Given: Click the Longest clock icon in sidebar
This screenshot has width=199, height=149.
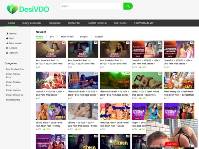Looking at the screenshot, I should [x=7, y=48].
